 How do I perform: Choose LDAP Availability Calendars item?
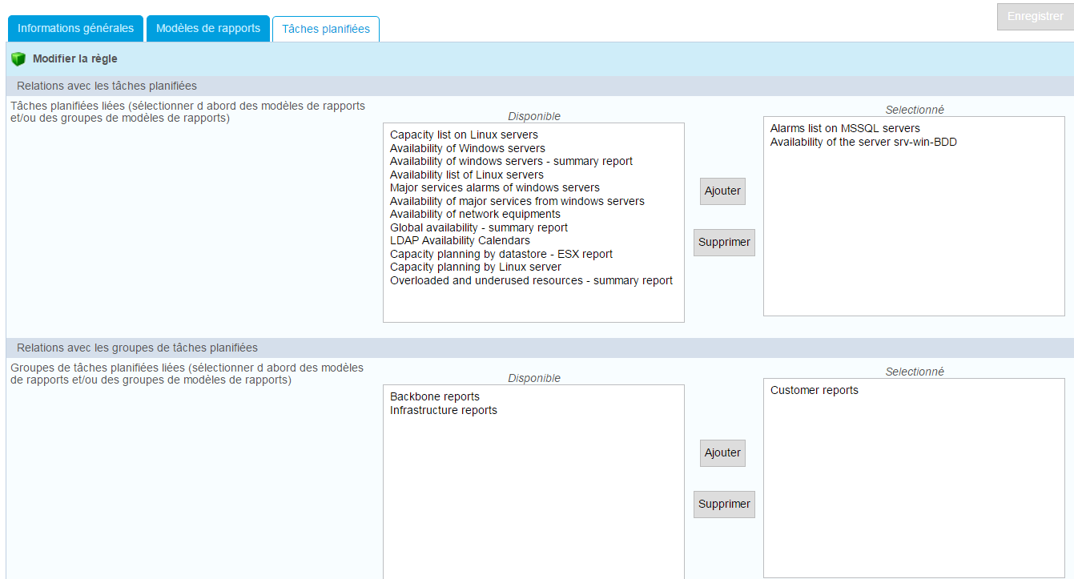(x=460, y=241)
